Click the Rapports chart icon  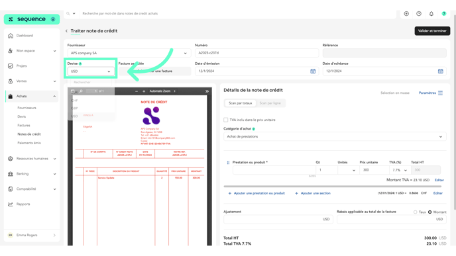click(11, 204)
